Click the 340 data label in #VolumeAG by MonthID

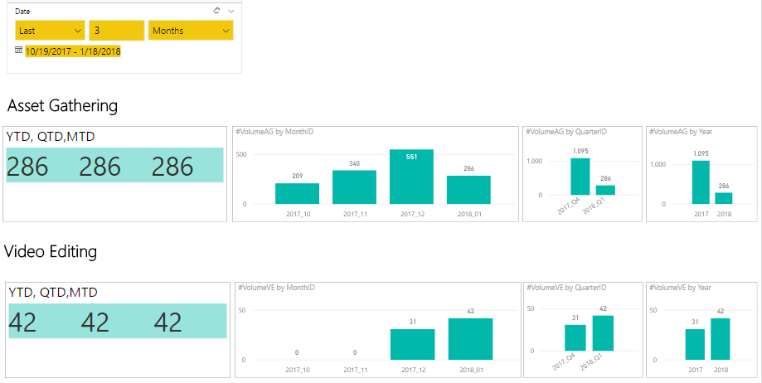[354, 164]
